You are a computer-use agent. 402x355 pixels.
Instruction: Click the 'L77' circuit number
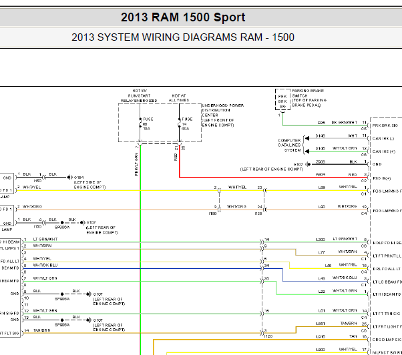click(321, 252)
